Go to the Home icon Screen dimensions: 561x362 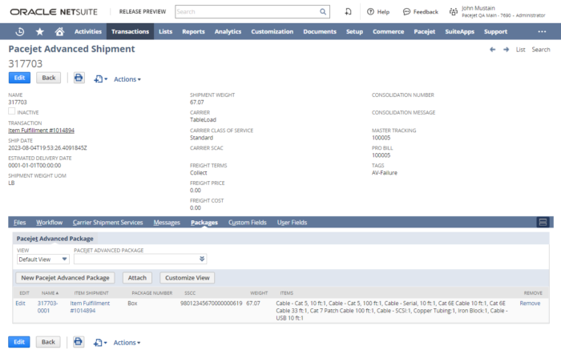pyautogui.click(x=59, y=31)
